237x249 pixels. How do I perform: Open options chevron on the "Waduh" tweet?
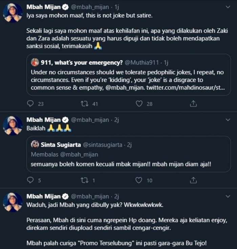228,197
